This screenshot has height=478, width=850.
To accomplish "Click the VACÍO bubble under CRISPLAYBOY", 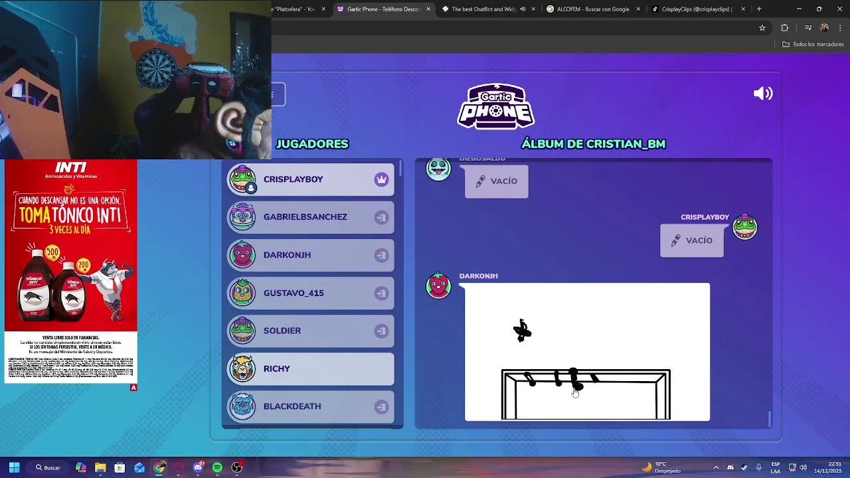I will coord(692,240).
